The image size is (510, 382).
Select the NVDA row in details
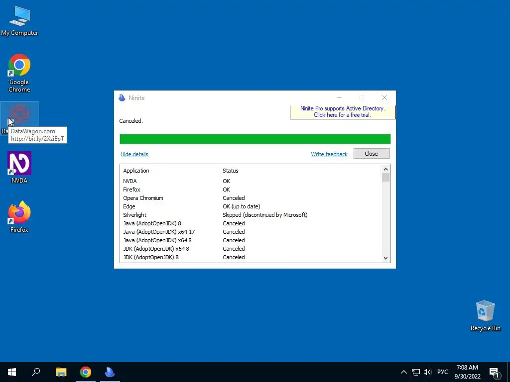[251, 181]
